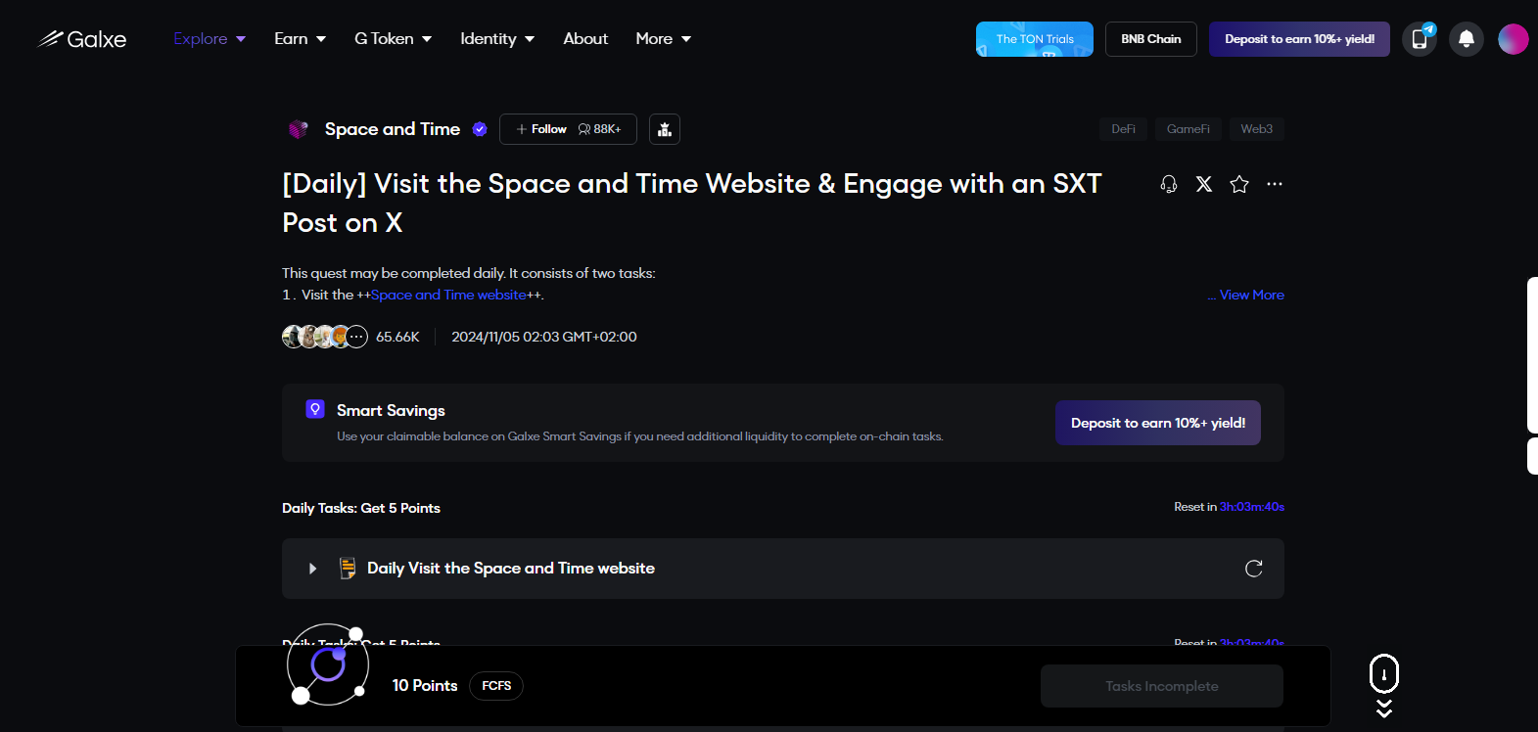Click the quest date 2024/11/05 02:03
This screenshot has height=732, width=1538.
[544, 337]
